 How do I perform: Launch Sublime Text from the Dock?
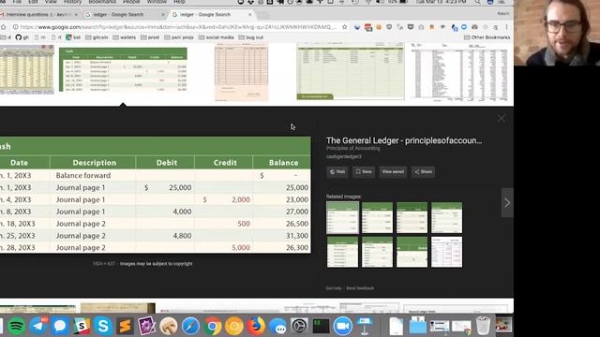[x=125, y=326]
